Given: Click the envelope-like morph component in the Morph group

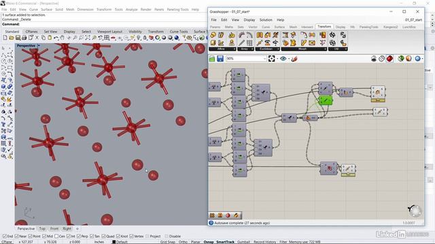Looking at the screenshot, I should click(x=312, y=43).
